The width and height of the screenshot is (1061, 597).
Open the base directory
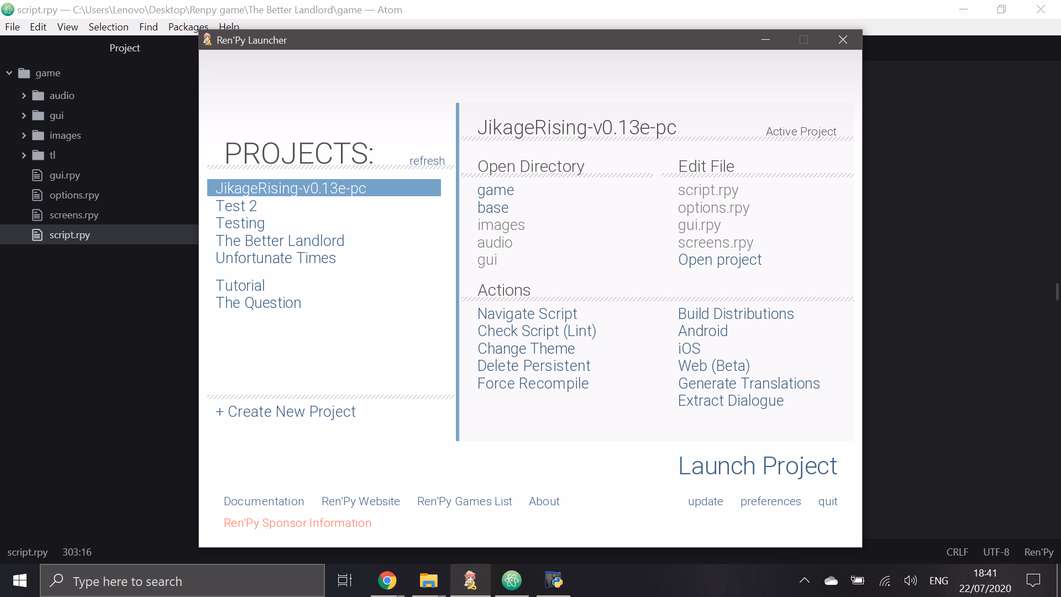(493, 208)
